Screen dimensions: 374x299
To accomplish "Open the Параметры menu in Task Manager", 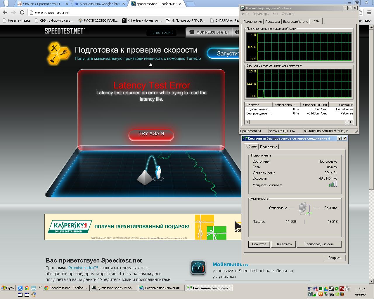I will (x=261, y=14).
